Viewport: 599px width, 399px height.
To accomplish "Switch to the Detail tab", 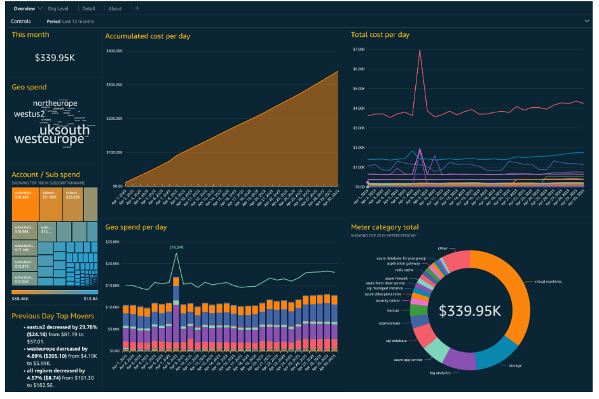I will tap(88, 8).
